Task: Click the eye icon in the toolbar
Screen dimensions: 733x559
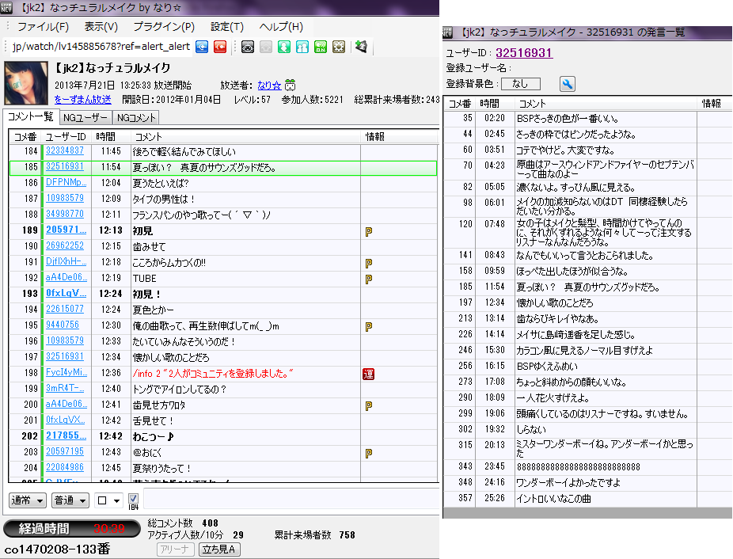Action: (248, 46)
